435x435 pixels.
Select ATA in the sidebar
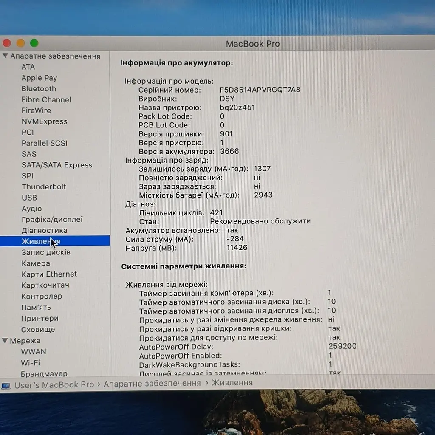(x=28, y=67)
